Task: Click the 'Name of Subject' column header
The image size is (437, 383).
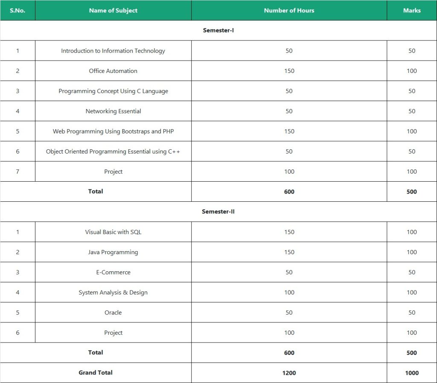Action: (x=113, y=11)
